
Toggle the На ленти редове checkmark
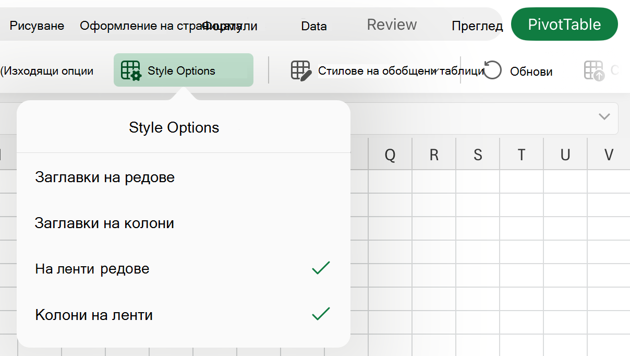[321, 268]
